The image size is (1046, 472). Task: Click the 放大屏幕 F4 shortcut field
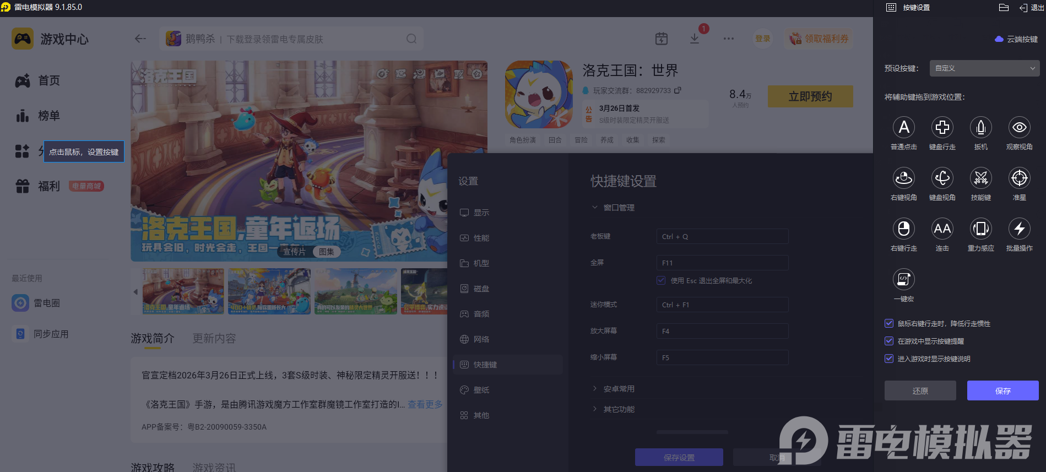point(722,331)
